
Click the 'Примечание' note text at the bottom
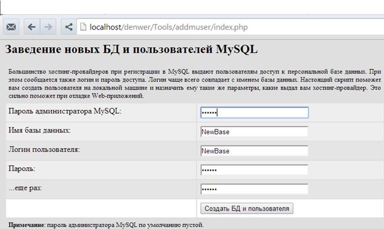click(x=106, y=225)
